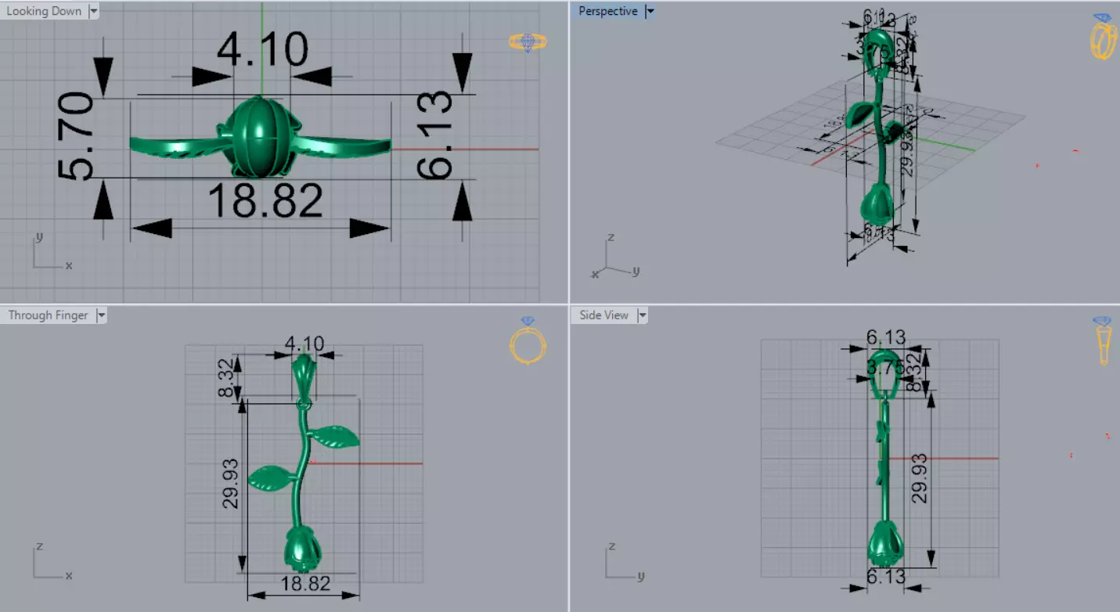
Task: Click the ring icon in Perspective viewport
Action: (1103, 37)
